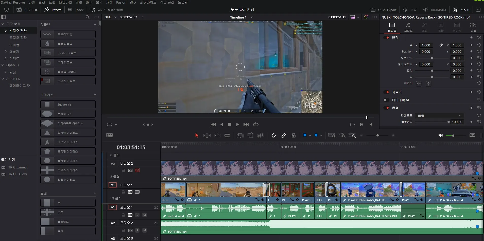The width and height of the screenshot is (484, 241).
Task: Open the 믹서 (Mixer) panel button
Action: click(410, 10)
